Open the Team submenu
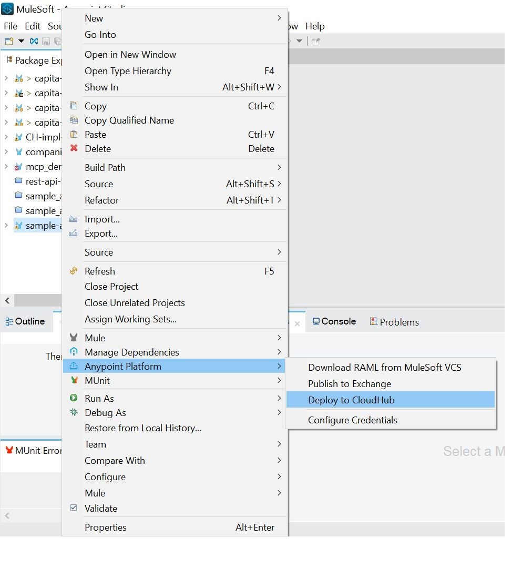The width and height of the screenshot is (512, 568). click(175, 444)
